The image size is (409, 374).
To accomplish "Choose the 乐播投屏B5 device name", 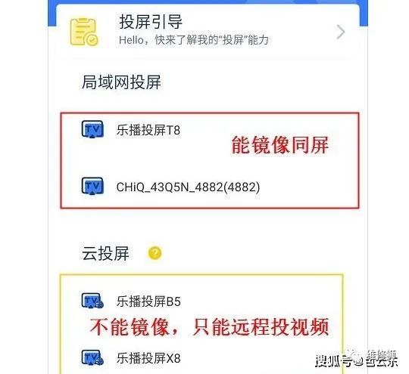I will [x=148, y=301].
